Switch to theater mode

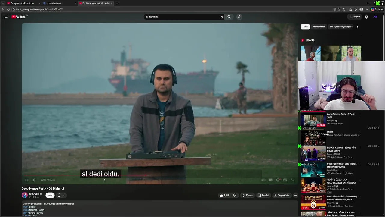pyautogui.click(x=285, y=180)
